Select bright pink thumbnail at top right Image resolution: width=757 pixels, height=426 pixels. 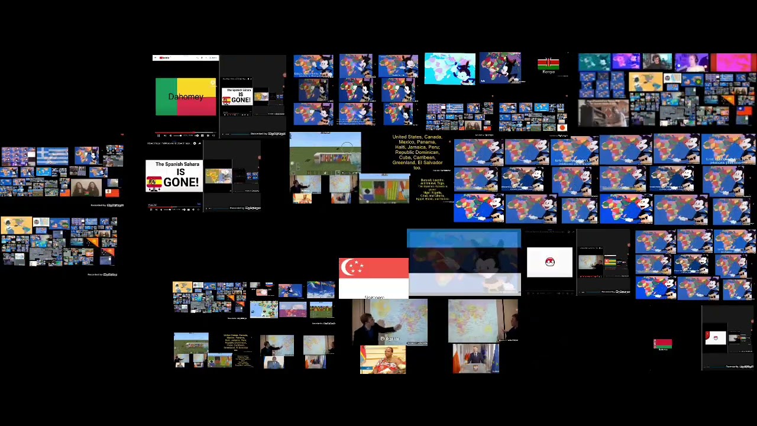pyautogui.click(x=733, y=62)
